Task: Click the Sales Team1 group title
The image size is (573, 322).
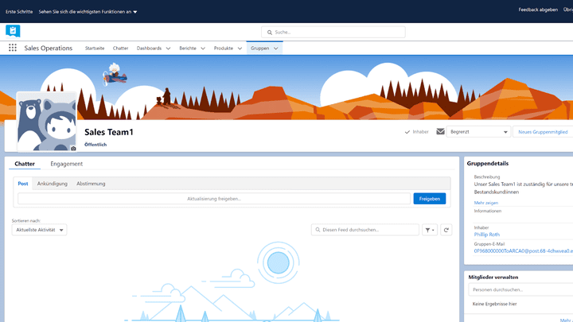Action: click(x=109, y=132)
